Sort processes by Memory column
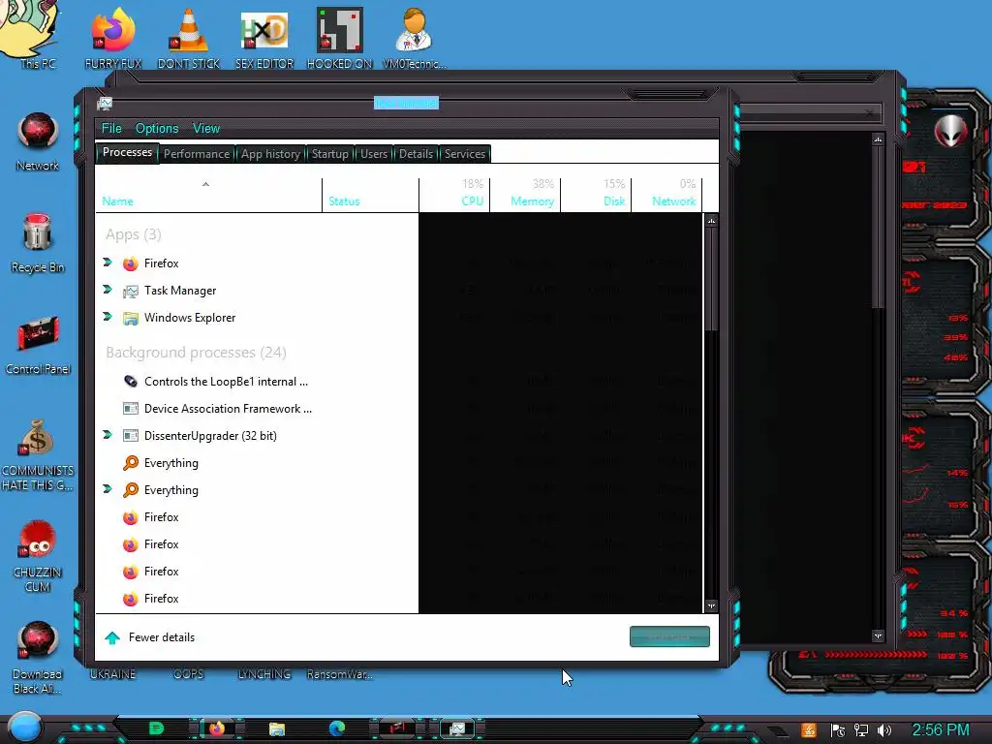Image resolution: width=992 pixels, height=744 pixels. pyautogui.click(x=525, y=195)
